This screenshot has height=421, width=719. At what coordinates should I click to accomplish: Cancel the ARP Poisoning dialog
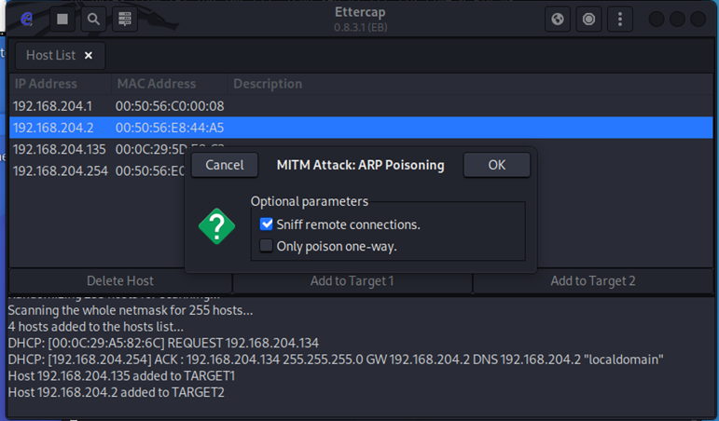(x=224, y=165)
